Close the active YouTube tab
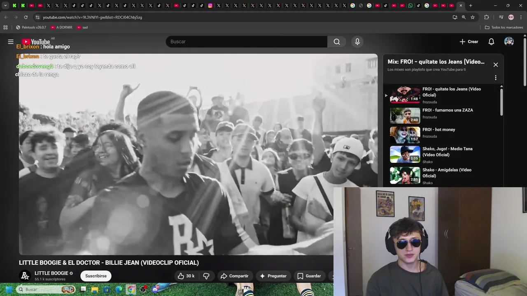 coord(461,5)
